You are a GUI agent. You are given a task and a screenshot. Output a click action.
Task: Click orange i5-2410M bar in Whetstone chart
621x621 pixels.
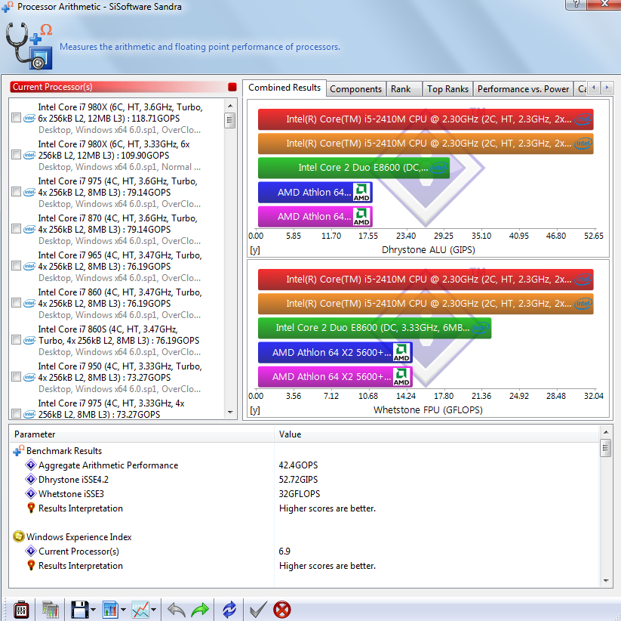point(426,304)
